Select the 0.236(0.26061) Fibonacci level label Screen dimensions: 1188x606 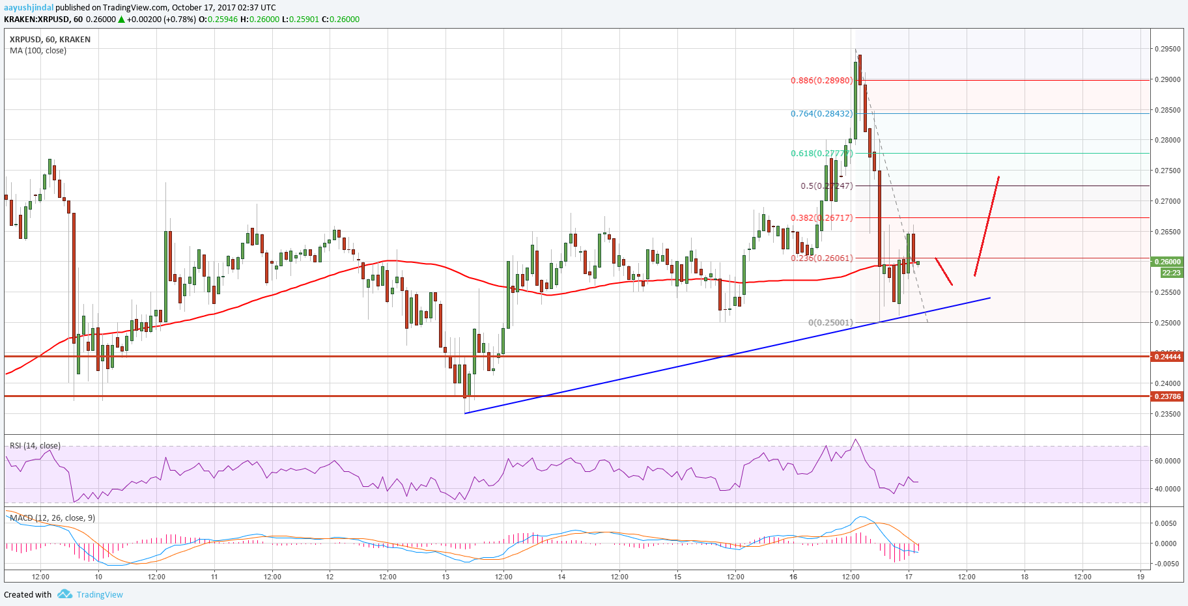pos(822,258)
